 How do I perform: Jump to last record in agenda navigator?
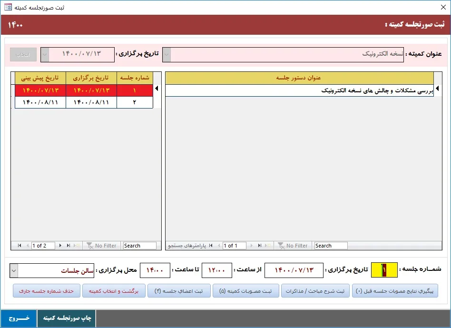[260, 246]
